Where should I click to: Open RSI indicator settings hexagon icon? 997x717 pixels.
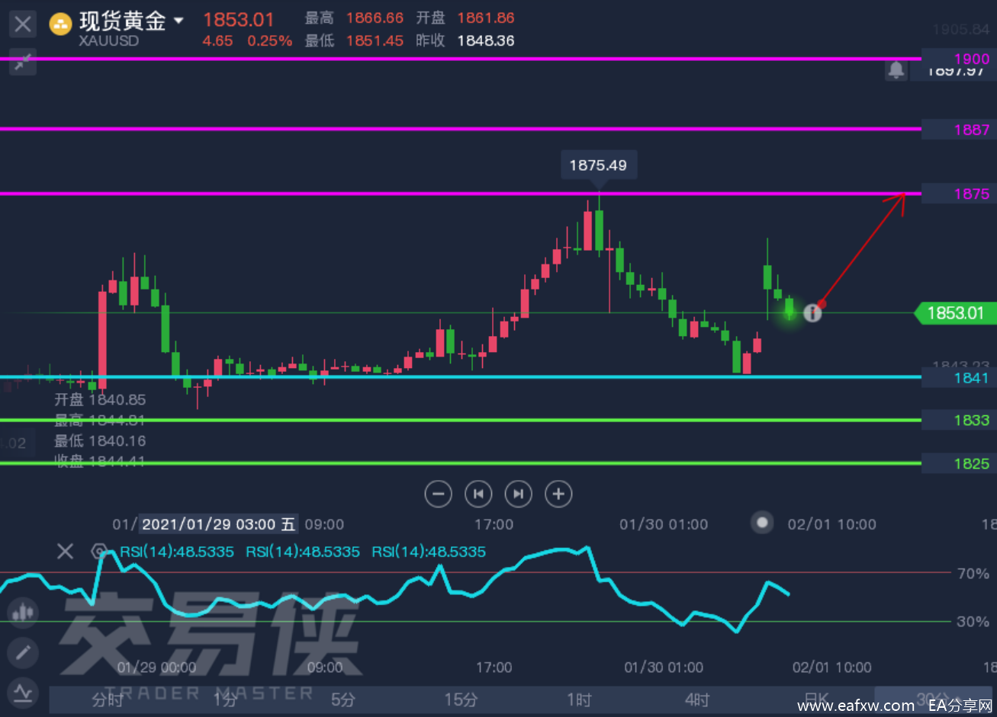coord(98,551)
